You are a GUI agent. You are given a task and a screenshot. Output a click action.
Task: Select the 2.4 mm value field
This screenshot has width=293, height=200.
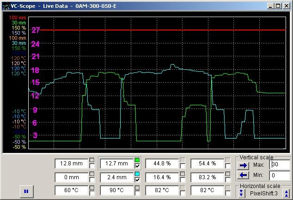pyautogui.click(x=116, y=177)
